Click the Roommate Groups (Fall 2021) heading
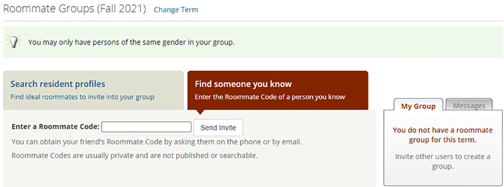This screenshot has width=504, height=187. 75,9
